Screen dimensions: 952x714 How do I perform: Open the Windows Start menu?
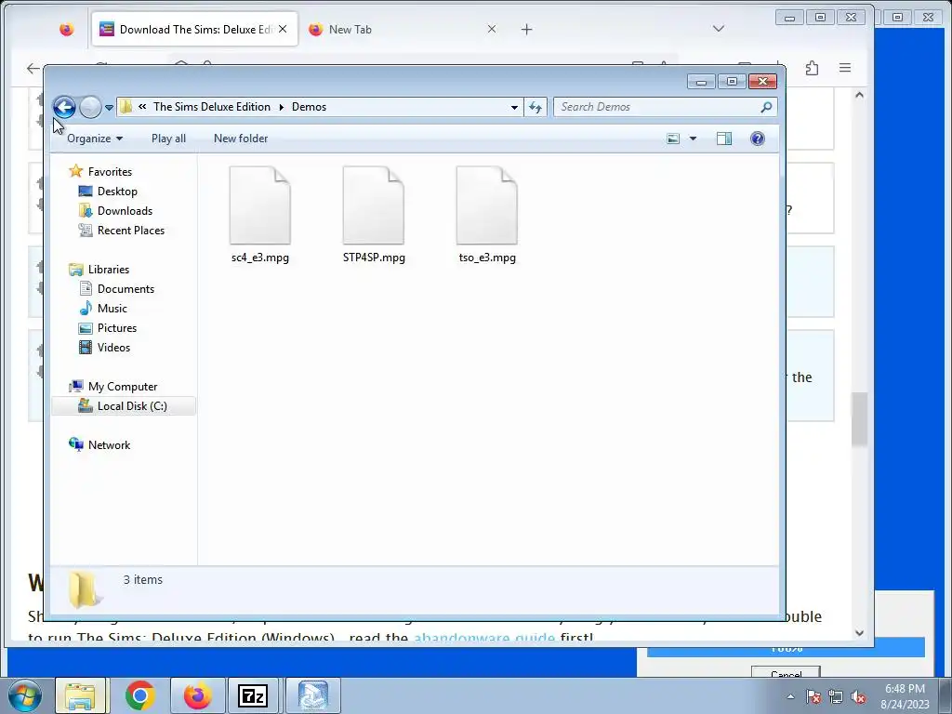[24, 695]
